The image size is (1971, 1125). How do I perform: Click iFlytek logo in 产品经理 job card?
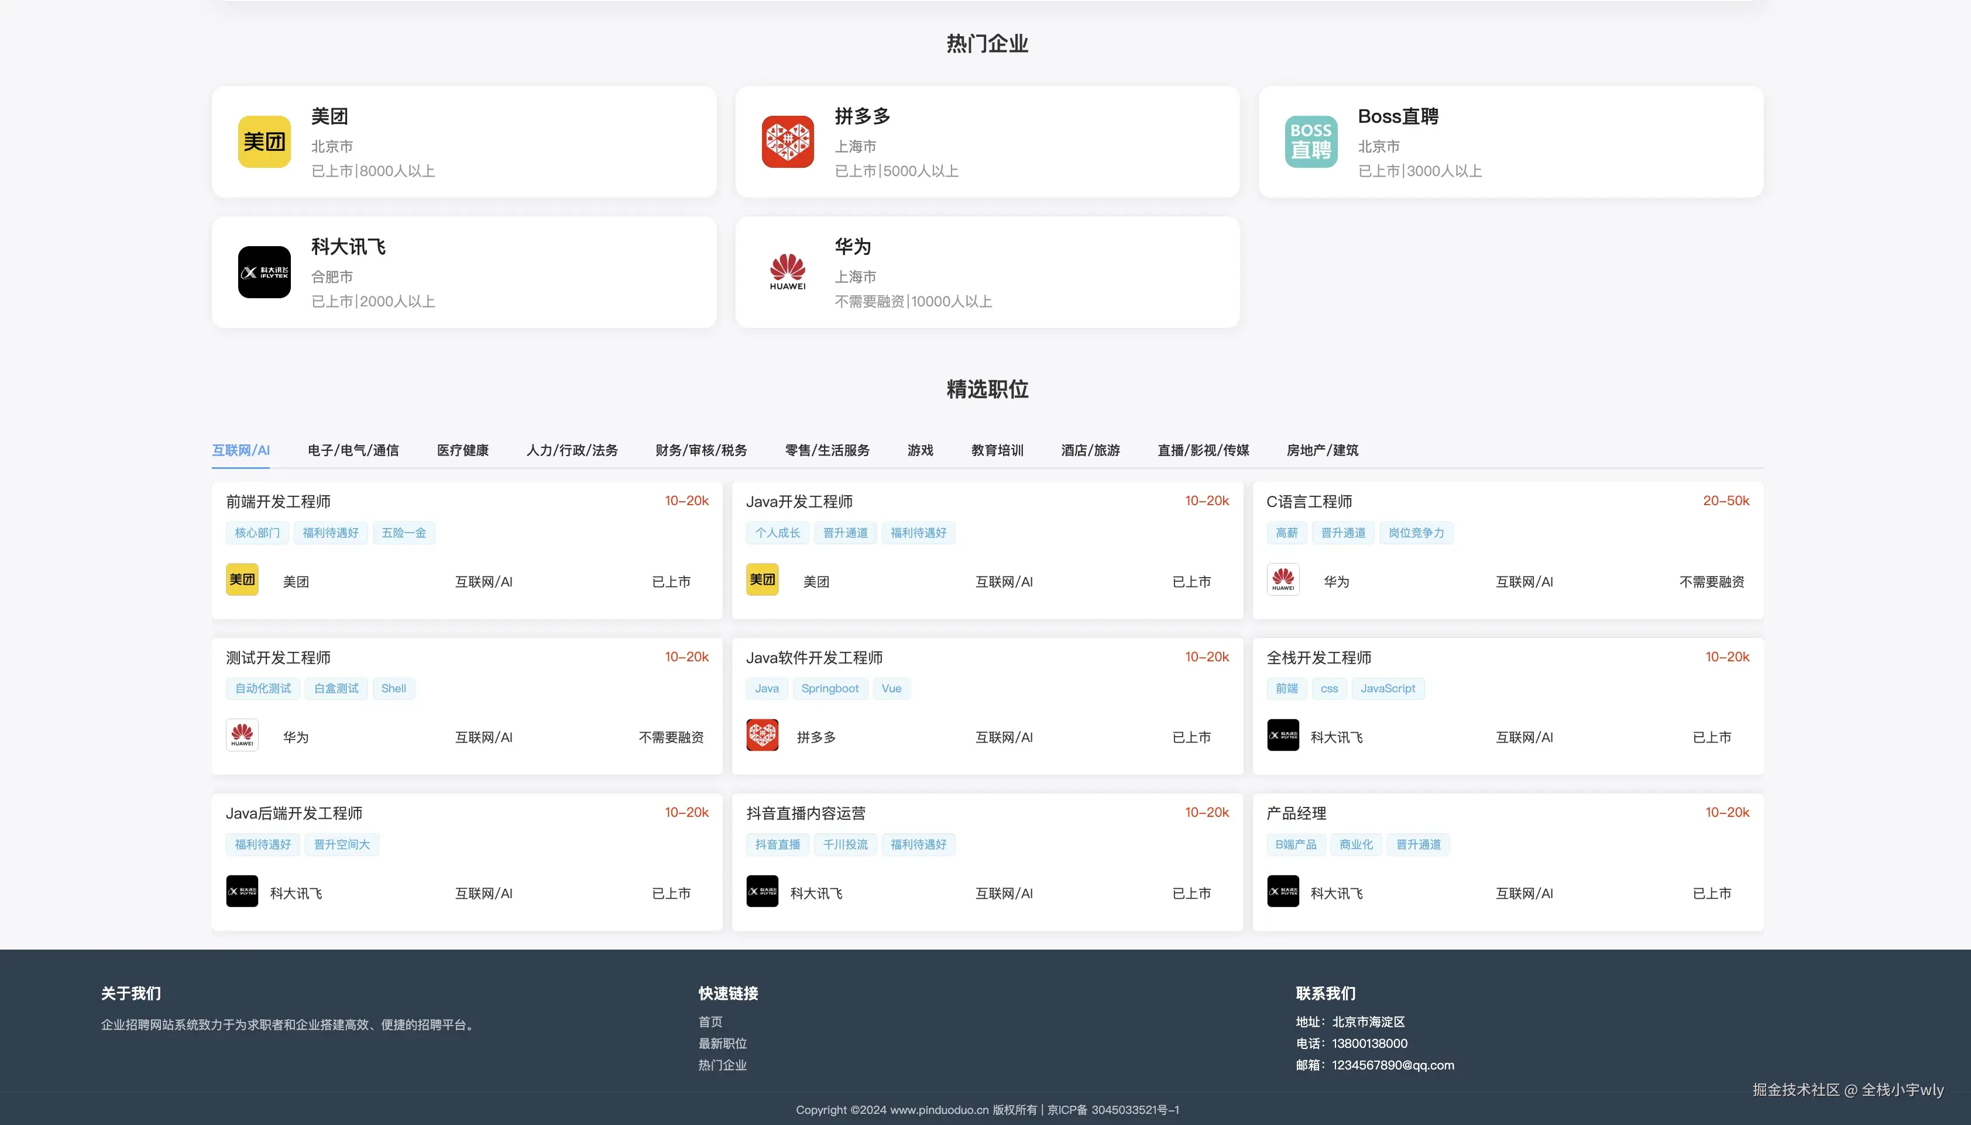[x=1283, y=892]
